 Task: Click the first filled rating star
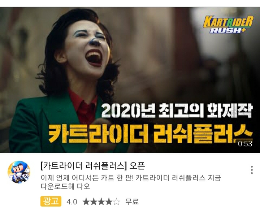click(x=86, y=202)
